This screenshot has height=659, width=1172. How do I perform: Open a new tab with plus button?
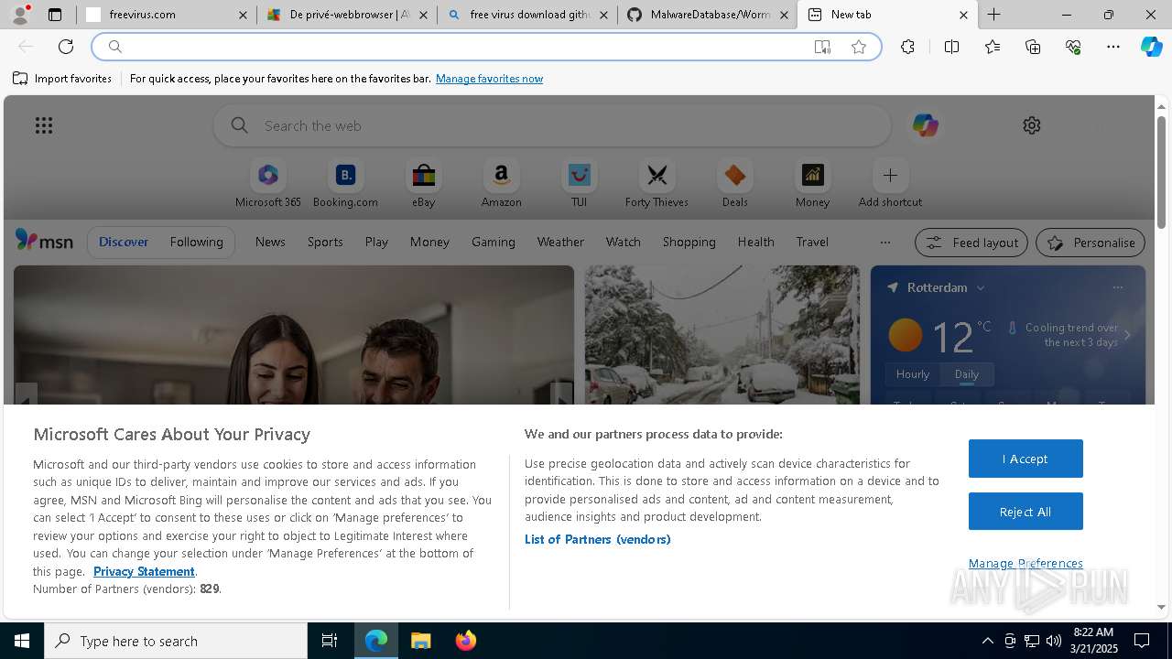(x=993, y=15)
